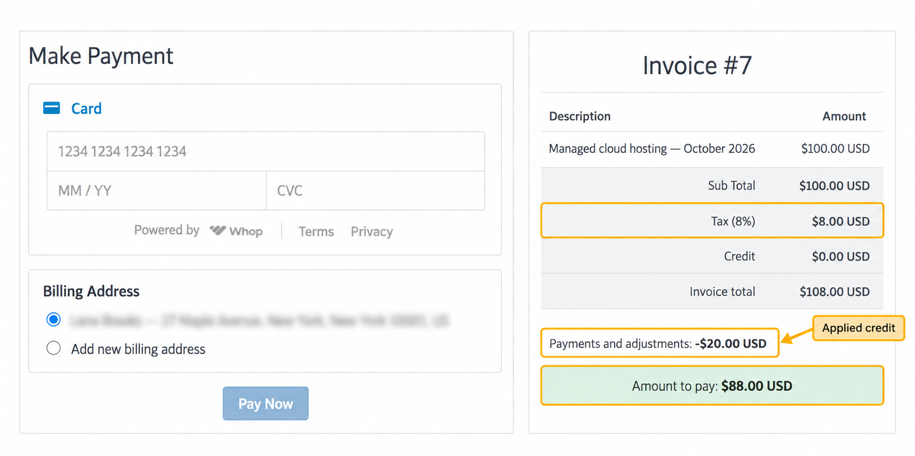Click the Billing Address heading

[x=91, y=291]
